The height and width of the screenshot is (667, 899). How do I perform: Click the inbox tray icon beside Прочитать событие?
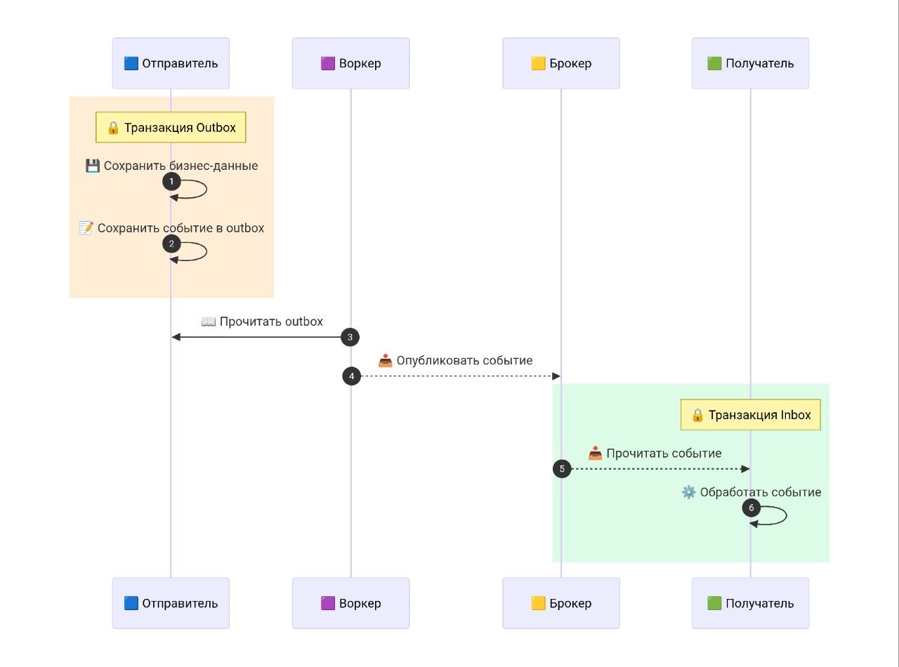tap(596, 454)
